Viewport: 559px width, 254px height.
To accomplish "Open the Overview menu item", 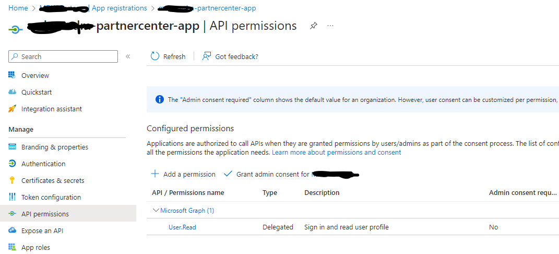I will (x=35, y=75).
